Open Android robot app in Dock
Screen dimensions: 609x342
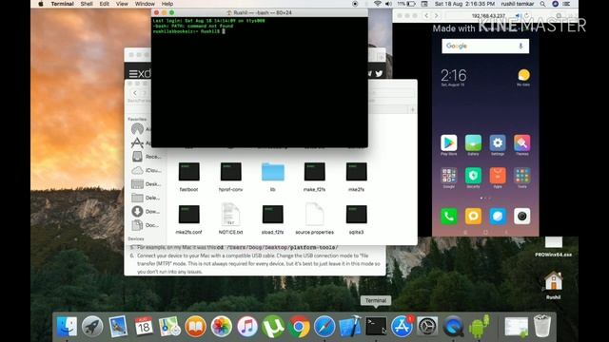(479, 327)
